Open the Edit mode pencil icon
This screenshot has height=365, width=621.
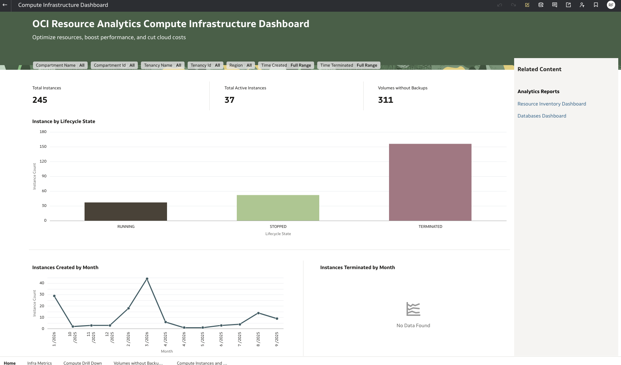(527, 5)
